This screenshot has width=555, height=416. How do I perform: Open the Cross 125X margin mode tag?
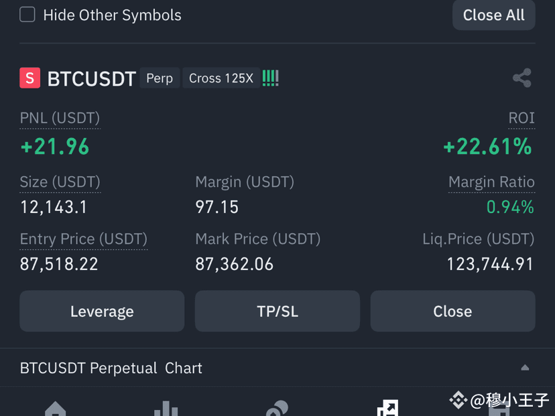point(221,78)
